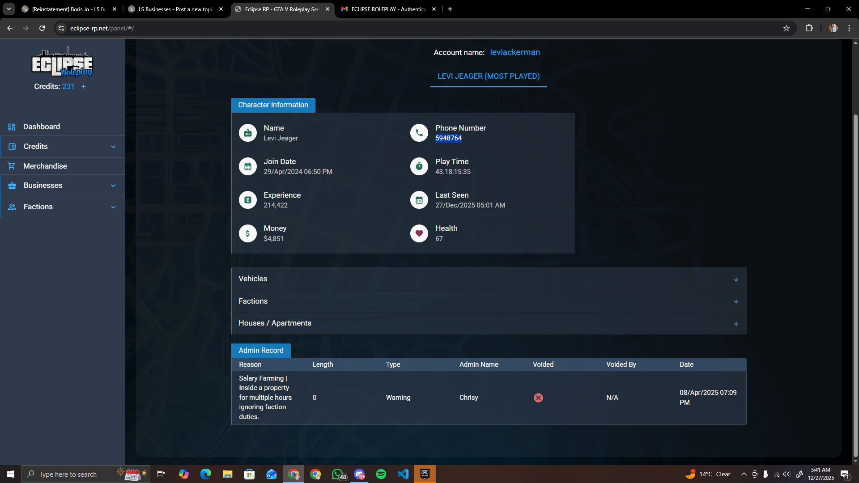Click the stopwatch Play Time icon
Viewport: 859px width, 483px height.
[x=419, y=166]
